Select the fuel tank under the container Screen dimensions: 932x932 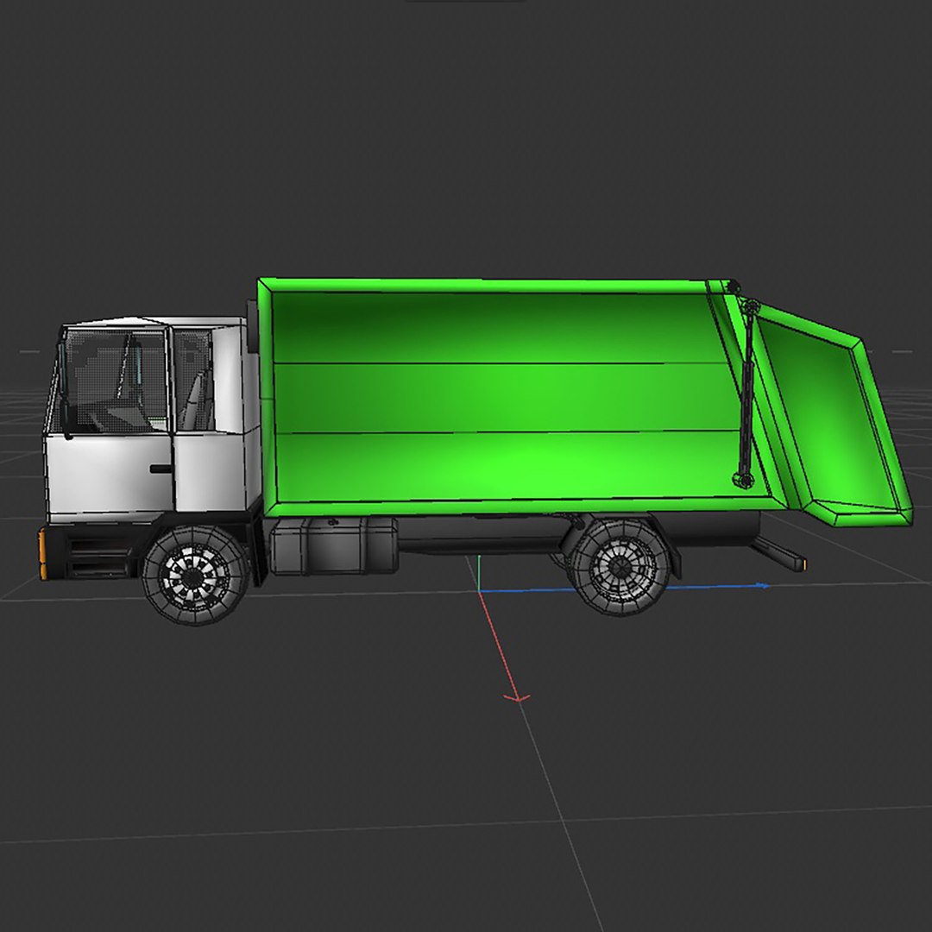333,545
